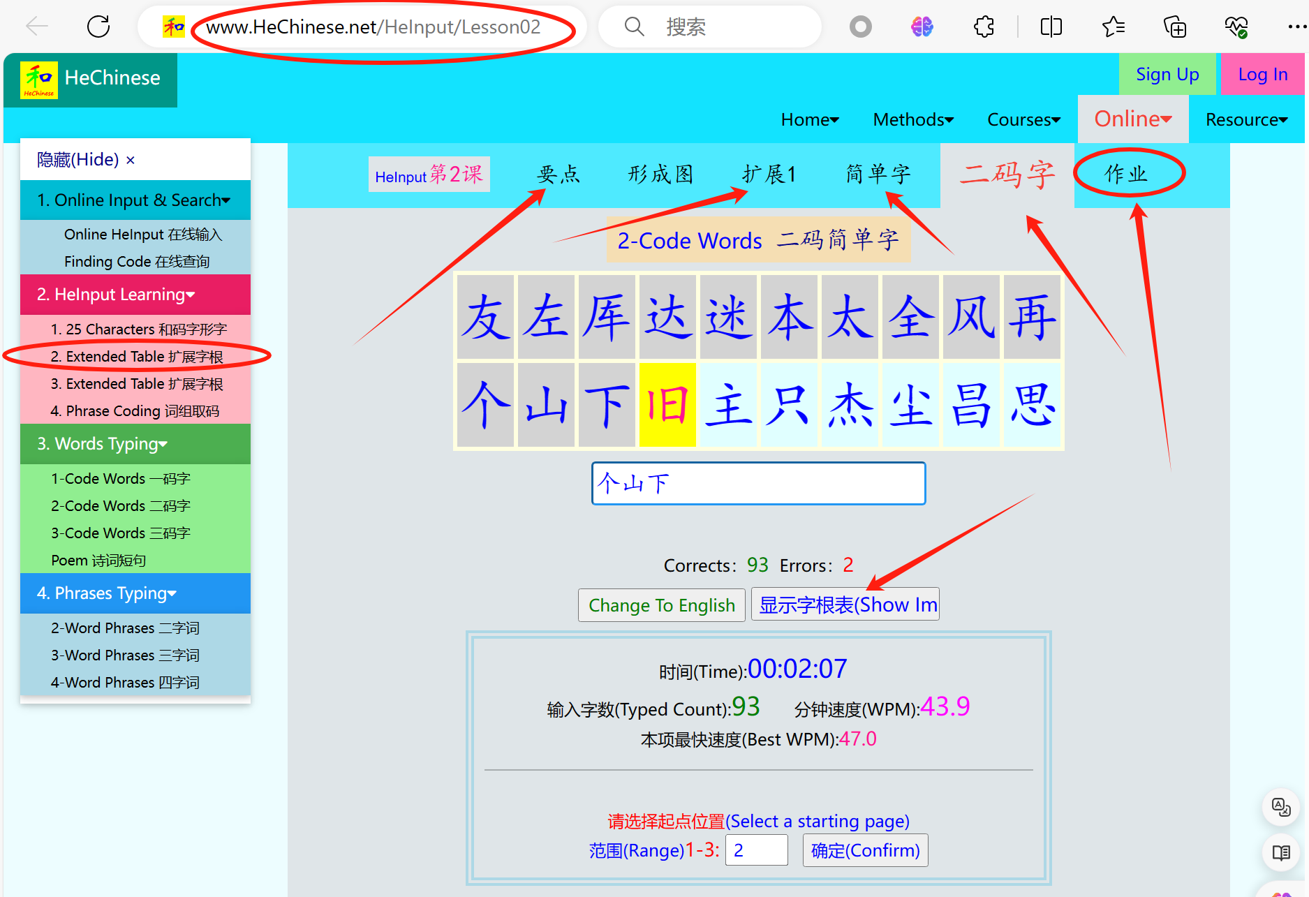1309x897 pixels.
Task: Collapse Online Input & Search section
Action: (135, 200)
